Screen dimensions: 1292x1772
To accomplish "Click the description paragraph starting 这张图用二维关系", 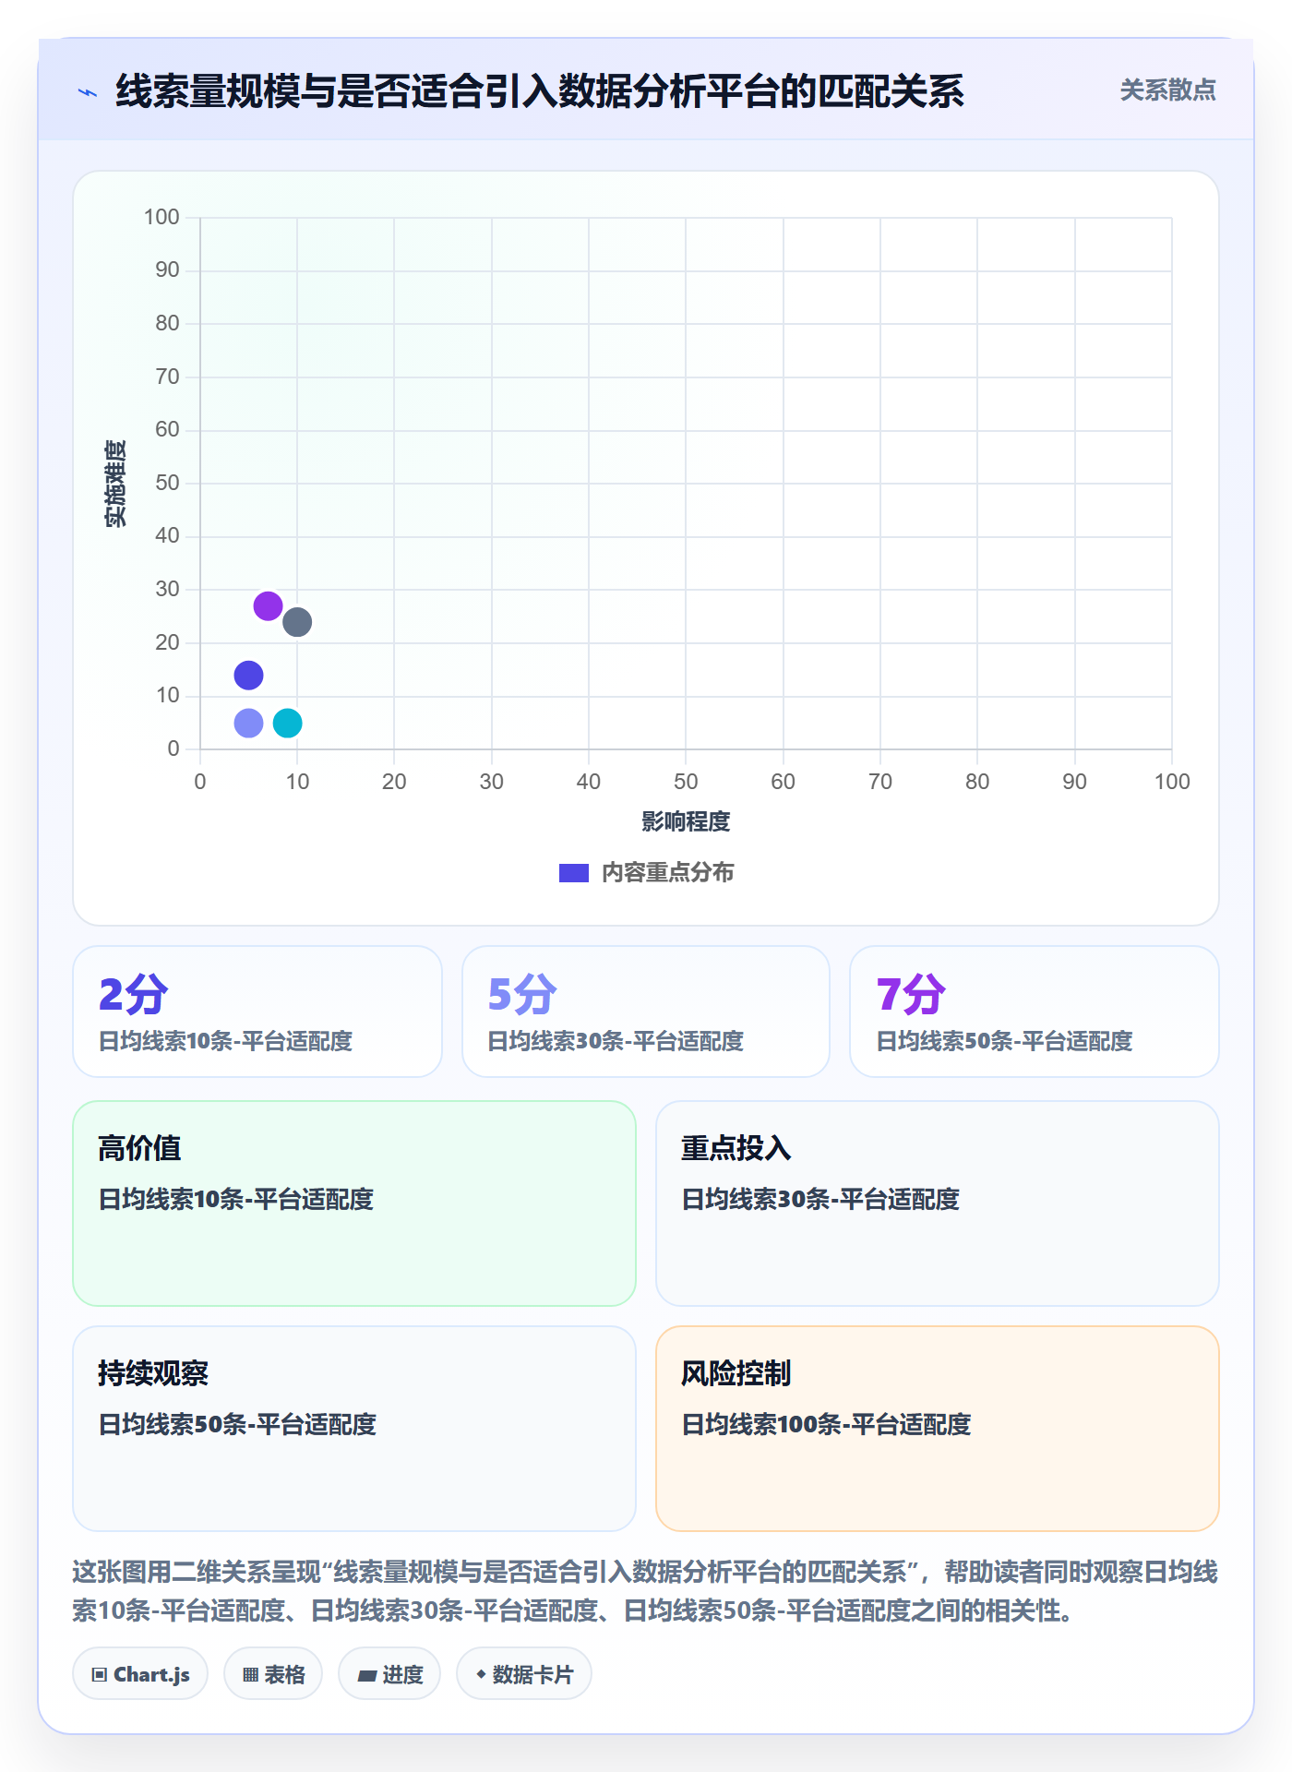I will pos(645,1591).
